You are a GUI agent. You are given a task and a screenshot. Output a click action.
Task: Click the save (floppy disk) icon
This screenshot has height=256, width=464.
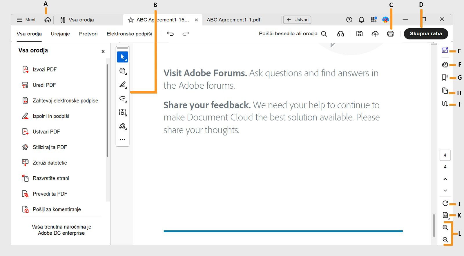tap(359, 34)
